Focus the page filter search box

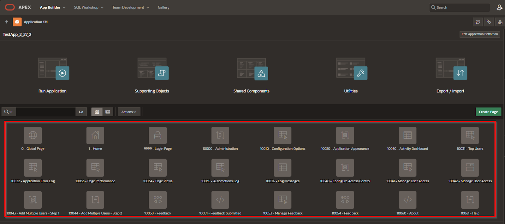pyautogui.click(x=46, y=112)
